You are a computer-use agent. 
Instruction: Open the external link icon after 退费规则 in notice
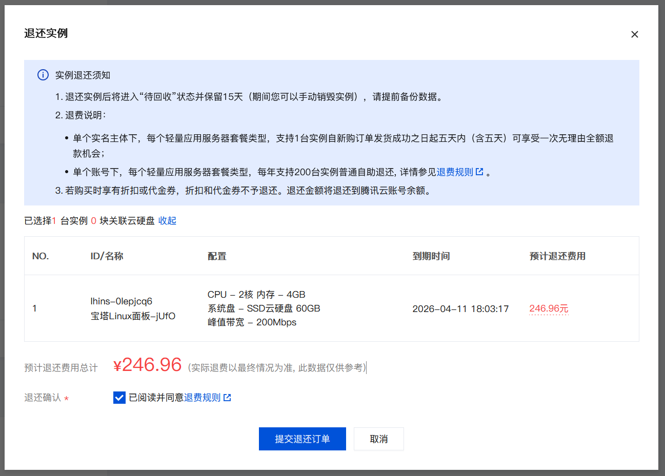click(x=479, y=172)
